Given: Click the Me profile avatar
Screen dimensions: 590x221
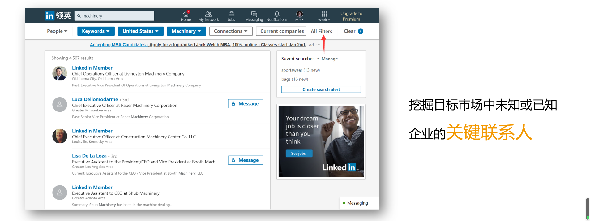Looking at the screenshot, I should 299,14.
